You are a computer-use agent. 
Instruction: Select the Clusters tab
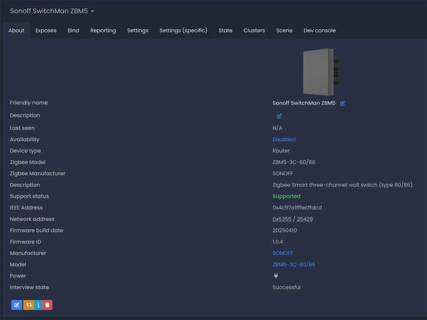254,30
